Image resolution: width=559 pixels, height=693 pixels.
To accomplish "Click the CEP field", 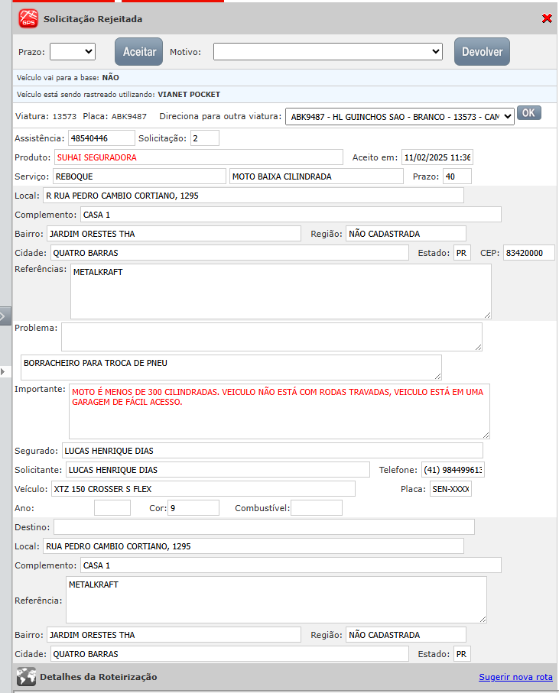I will [528, 253].
